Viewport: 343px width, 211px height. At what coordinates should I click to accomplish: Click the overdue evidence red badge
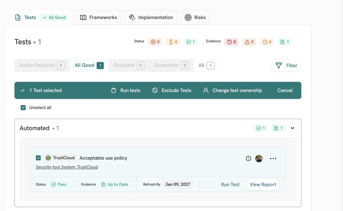click(x=231, y=42)
